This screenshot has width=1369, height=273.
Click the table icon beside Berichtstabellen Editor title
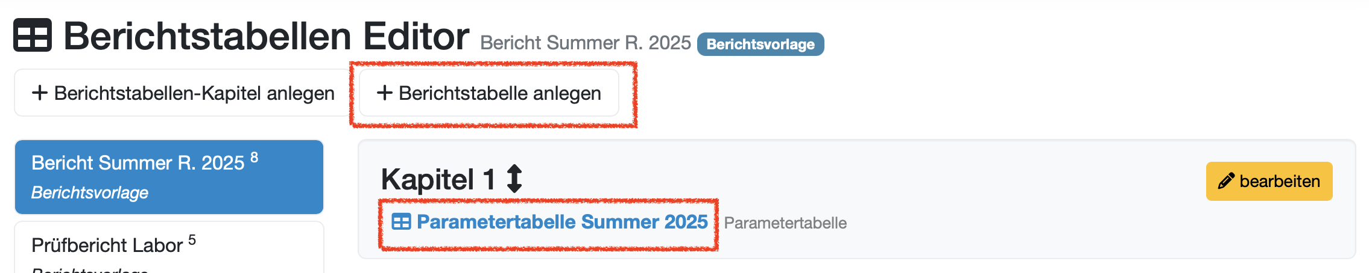tap(33, 35)
